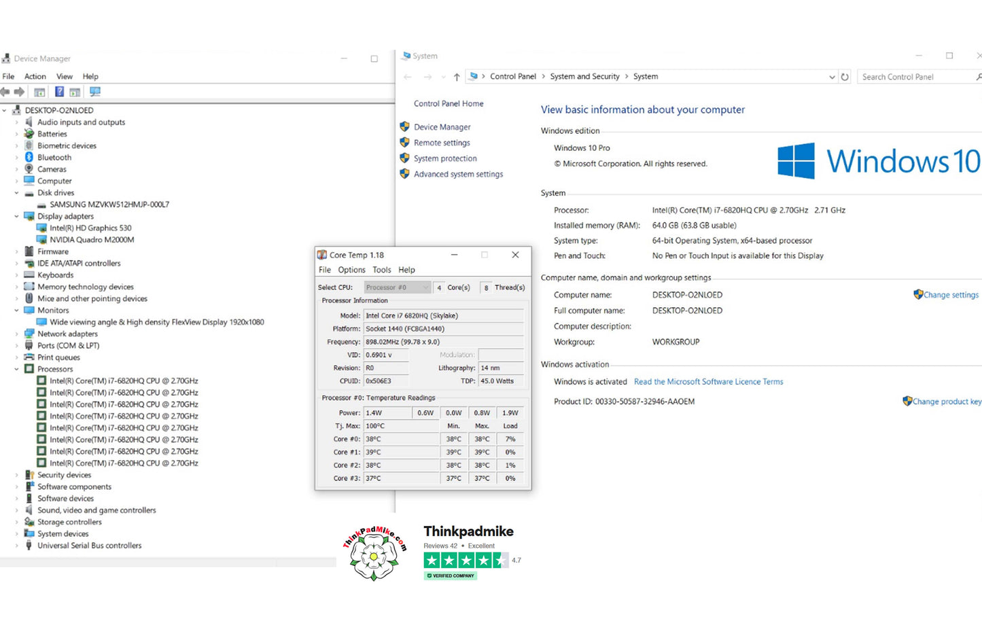Image resolution: width=982 pixels, height=617 pixels.
Task: Select NVIDIA Quadro M2000M device
Action: click(92, 240)
